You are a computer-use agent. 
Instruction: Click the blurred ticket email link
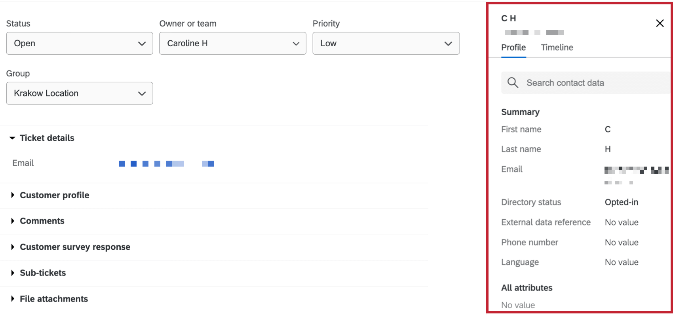tap(166, 163)
